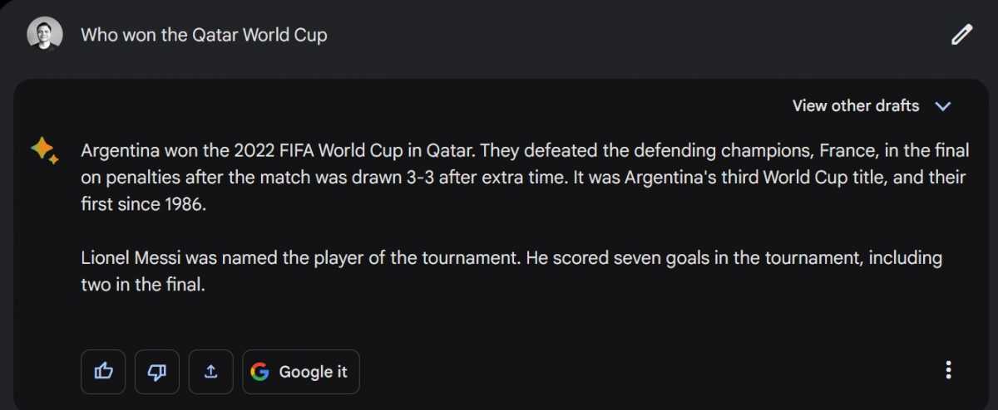Click the word France in the answer
Screen dimensions: 998x410
(x=845, y=151)
